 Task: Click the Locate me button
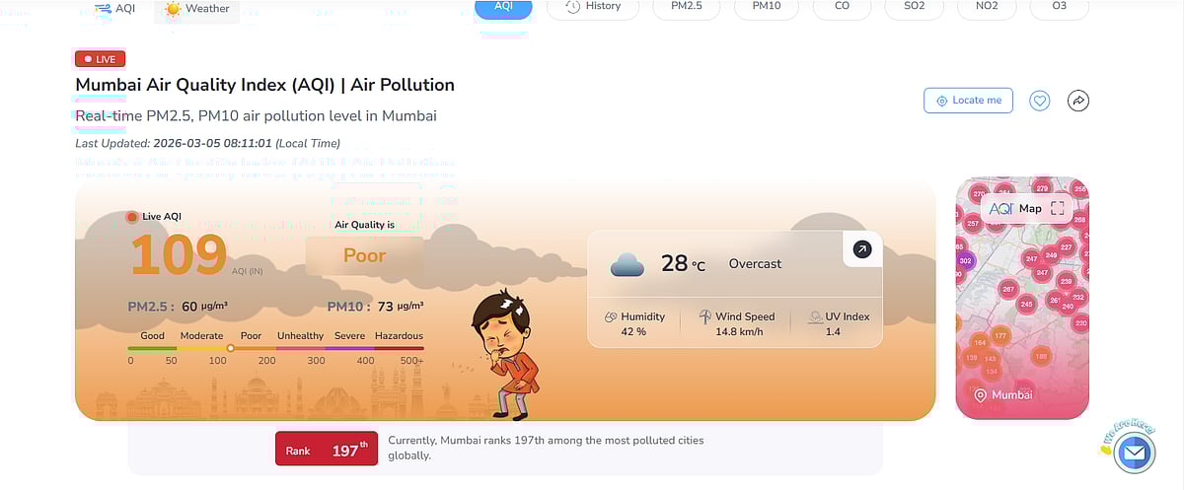pos(968,100)
